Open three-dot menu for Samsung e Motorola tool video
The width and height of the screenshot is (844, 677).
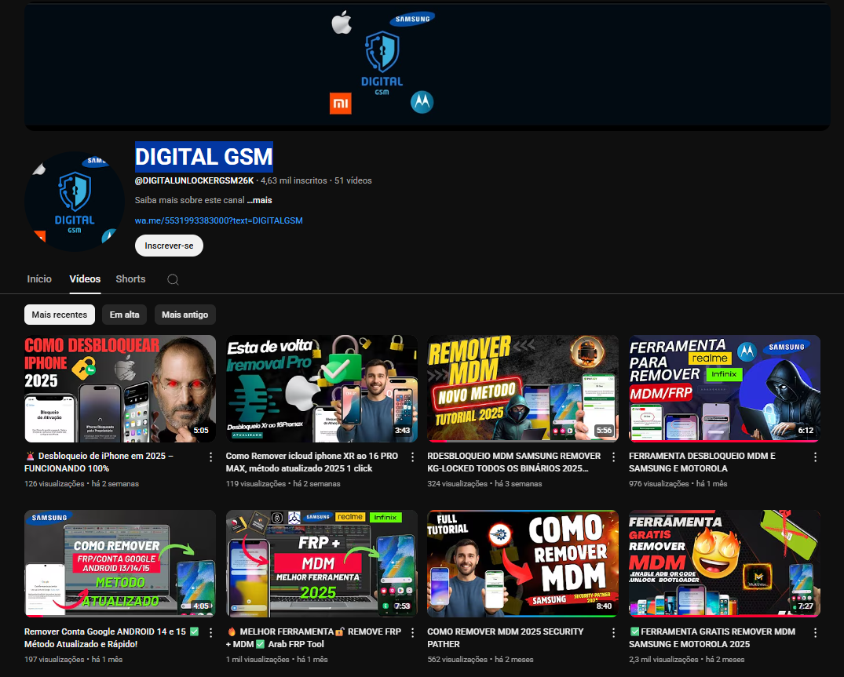[x=815, y=457]
